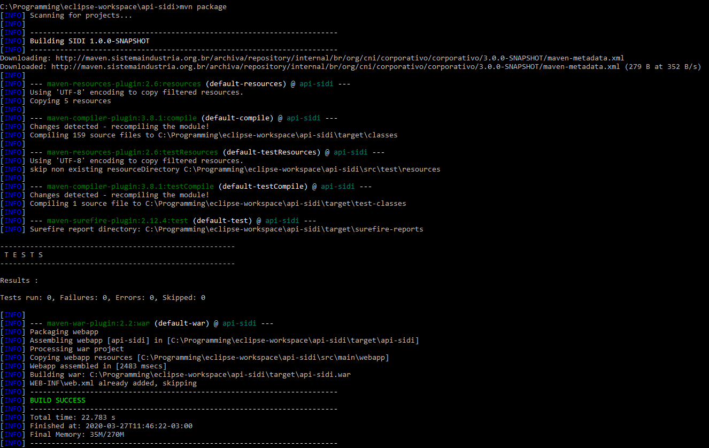
Task: Click maven-resources-plugin:2.6:resources plugin name
Action: point(124,83)
